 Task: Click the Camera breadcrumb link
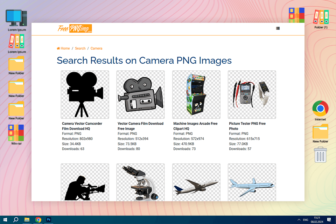pyautogui.click(x=96, y=48)
